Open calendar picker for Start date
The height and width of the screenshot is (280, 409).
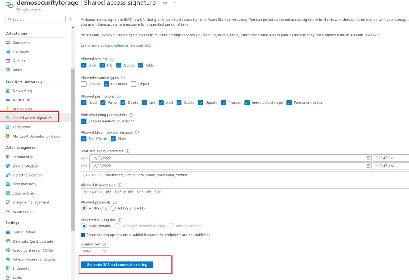(368, 158)
